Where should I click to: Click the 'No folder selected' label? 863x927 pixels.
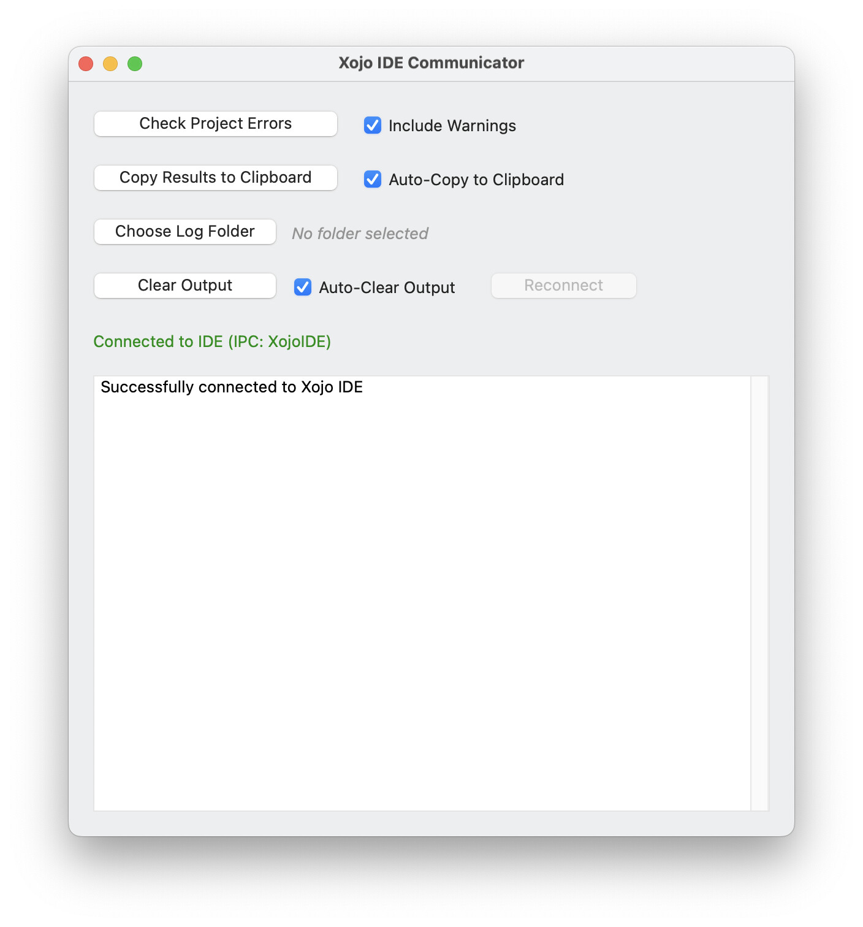(x=360, y=234)
